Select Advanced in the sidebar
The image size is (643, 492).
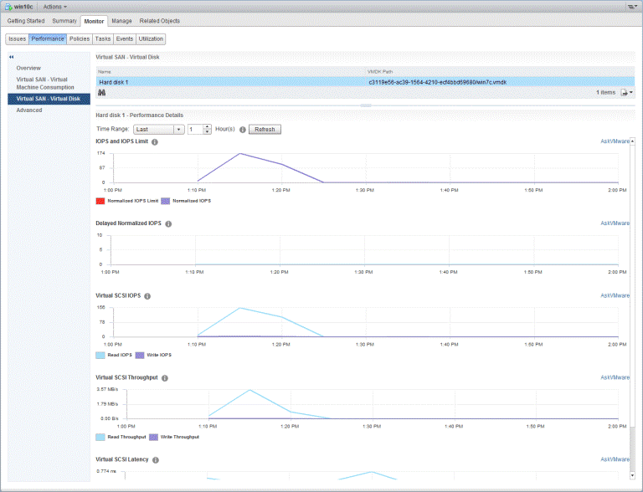click(x=29, y=110)
